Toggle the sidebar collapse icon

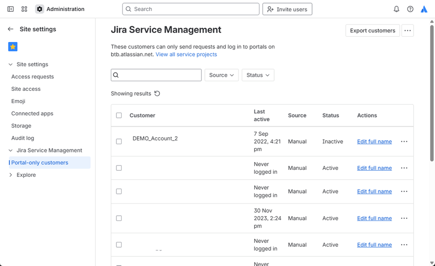tap(10, 9)
